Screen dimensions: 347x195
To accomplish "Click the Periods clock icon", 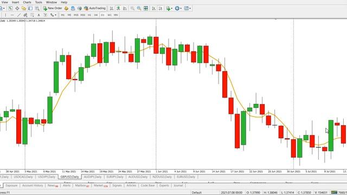I will tap(177, 9).
